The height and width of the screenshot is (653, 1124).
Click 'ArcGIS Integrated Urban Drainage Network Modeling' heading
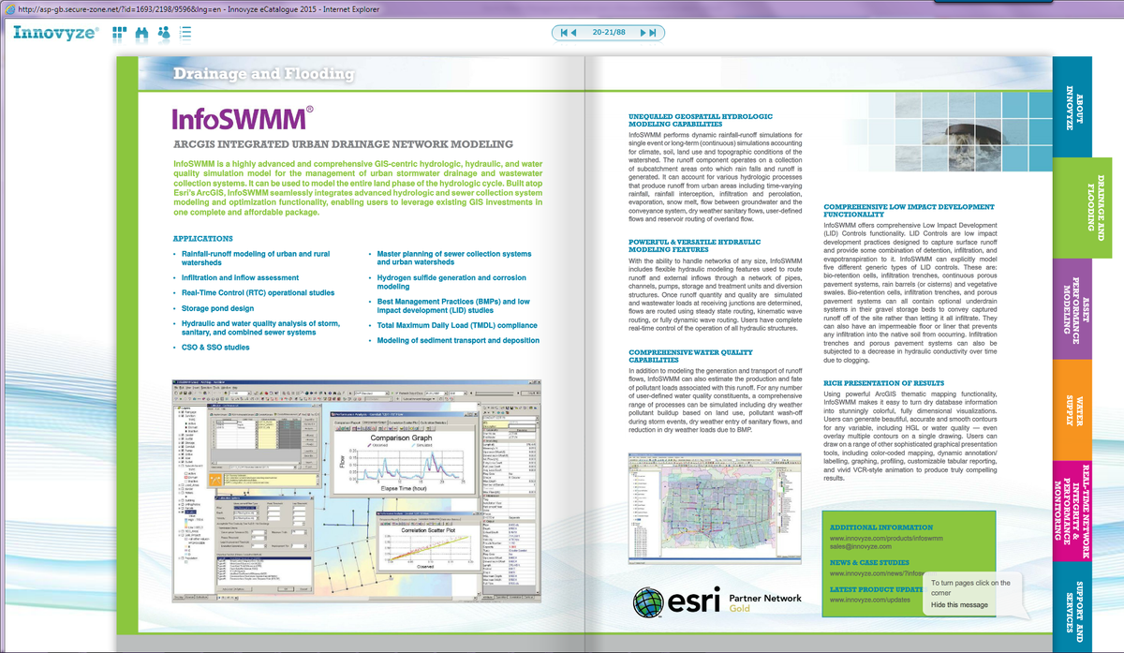pos(343,145)
